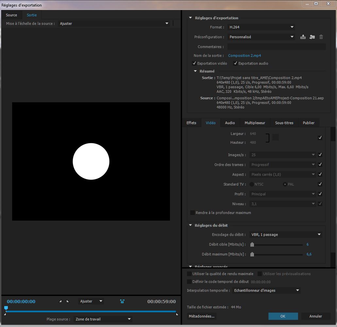Toggle the width-height link constraint icon
Screen dimensions: 337x327
pos(276,138)
